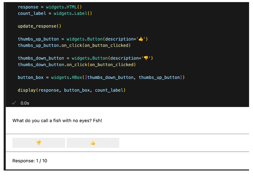Viewport: 253px width, 176px height.
Task: Click the widgets.HBox code line
Action: click(x=101, y=77)
